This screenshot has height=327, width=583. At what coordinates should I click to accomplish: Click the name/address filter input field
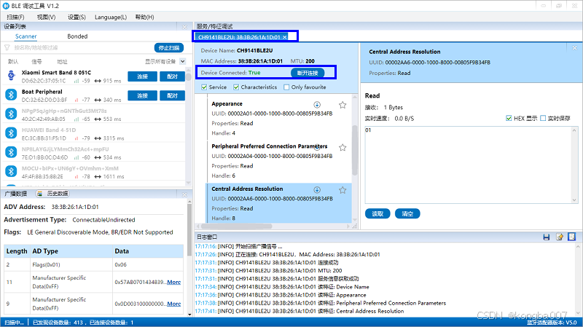pos(82,47)
